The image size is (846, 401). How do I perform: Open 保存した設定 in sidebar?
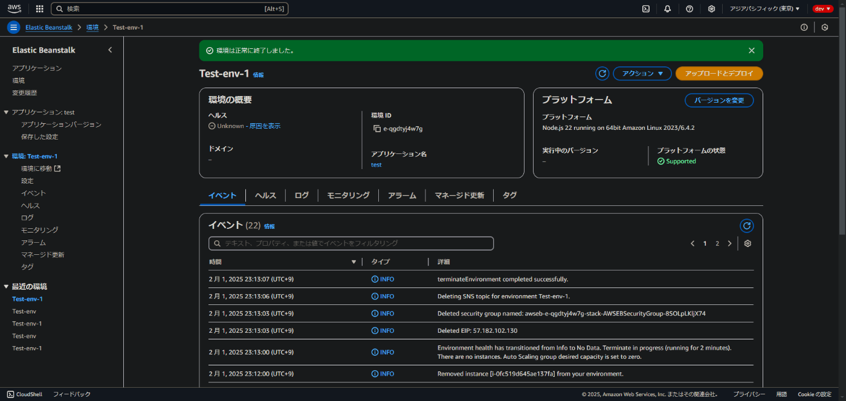click(x=39, y=137)
